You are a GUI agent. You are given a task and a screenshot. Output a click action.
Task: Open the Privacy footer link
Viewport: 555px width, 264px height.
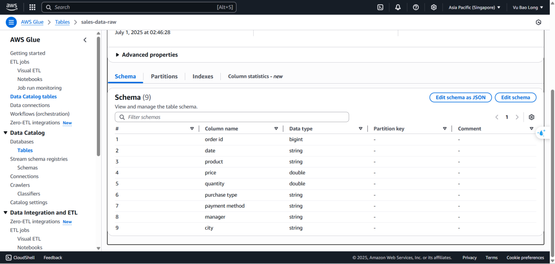[470, 258]
